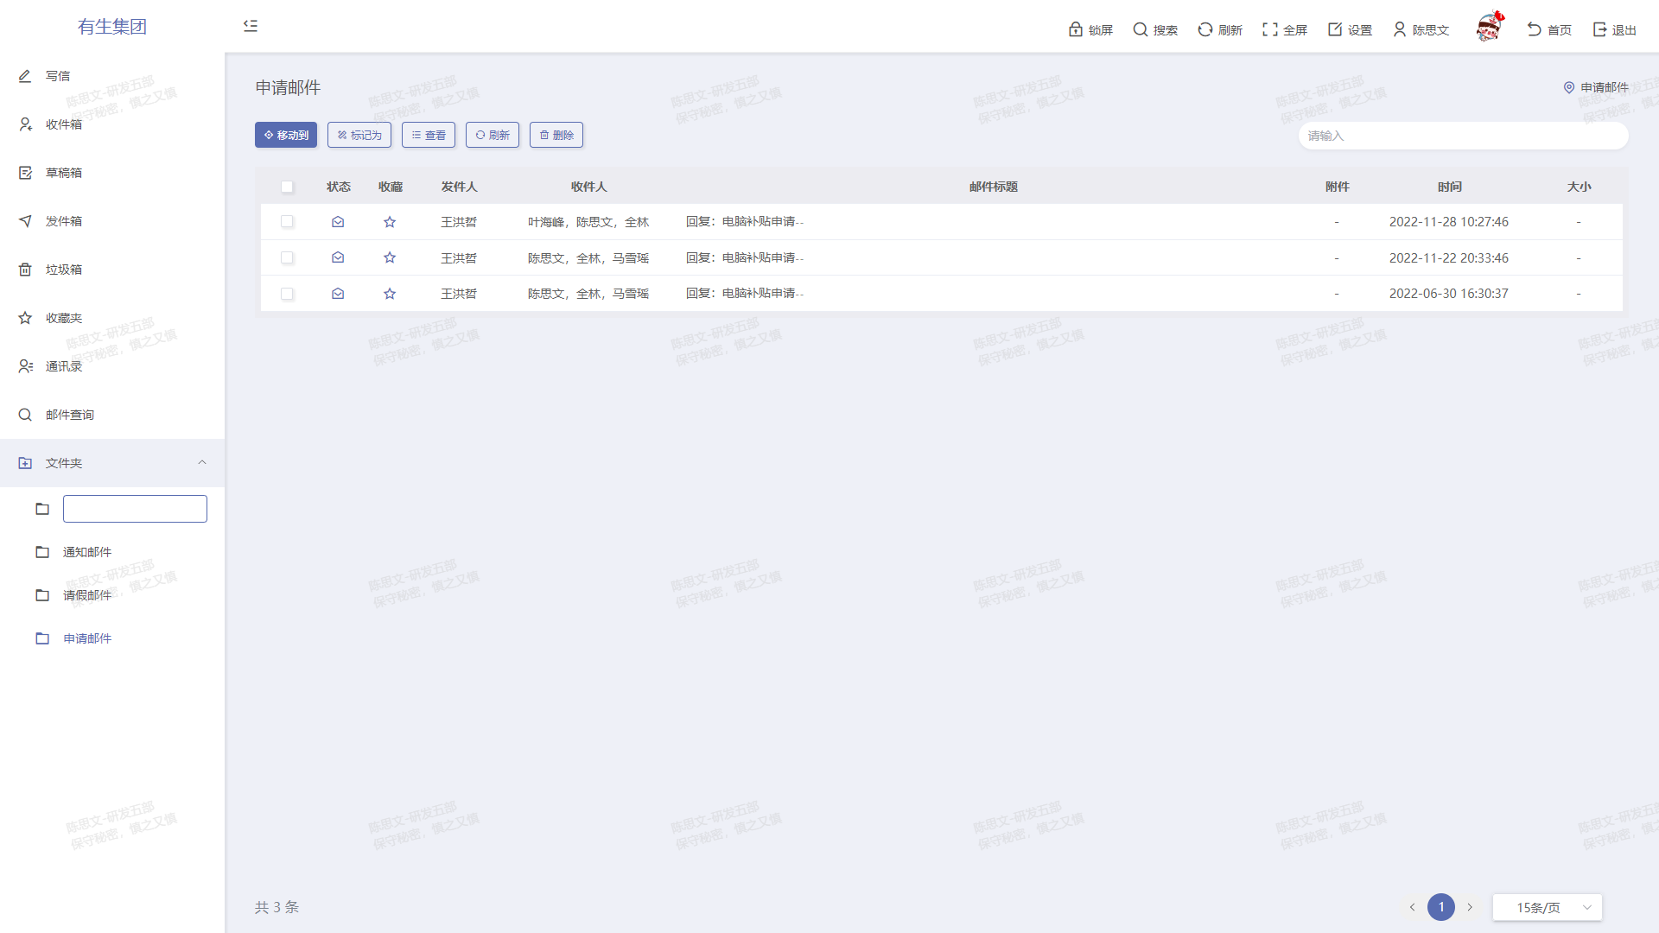Toggle the select-all checkbox in the table header
The height and width of the screenshot is (933, 1659).
tap(287, 187)
